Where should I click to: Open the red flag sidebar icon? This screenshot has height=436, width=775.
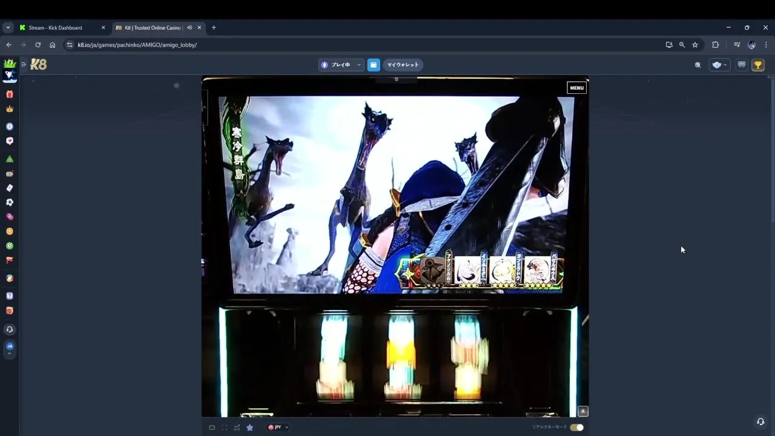coord(9,260)
